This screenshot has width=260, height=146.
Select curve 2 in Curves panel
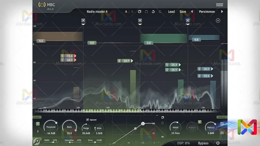point(38,131)
